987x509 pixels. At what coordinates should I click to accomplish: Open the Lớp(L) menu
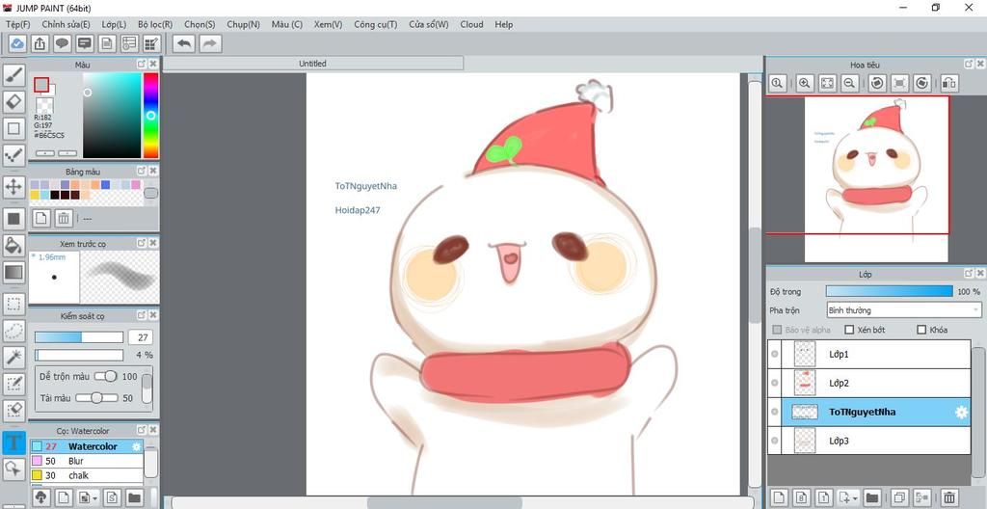tap(114, 24)
